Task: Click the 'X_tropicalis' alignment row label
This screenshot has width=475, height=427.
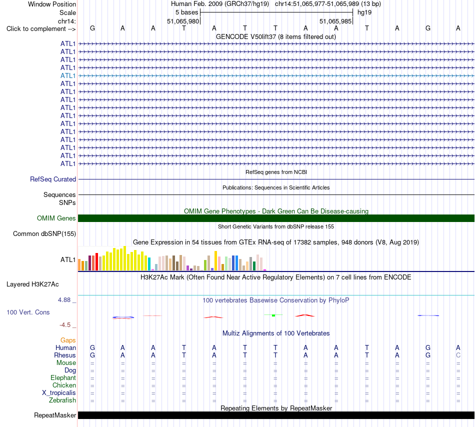Action: [59, 393]
